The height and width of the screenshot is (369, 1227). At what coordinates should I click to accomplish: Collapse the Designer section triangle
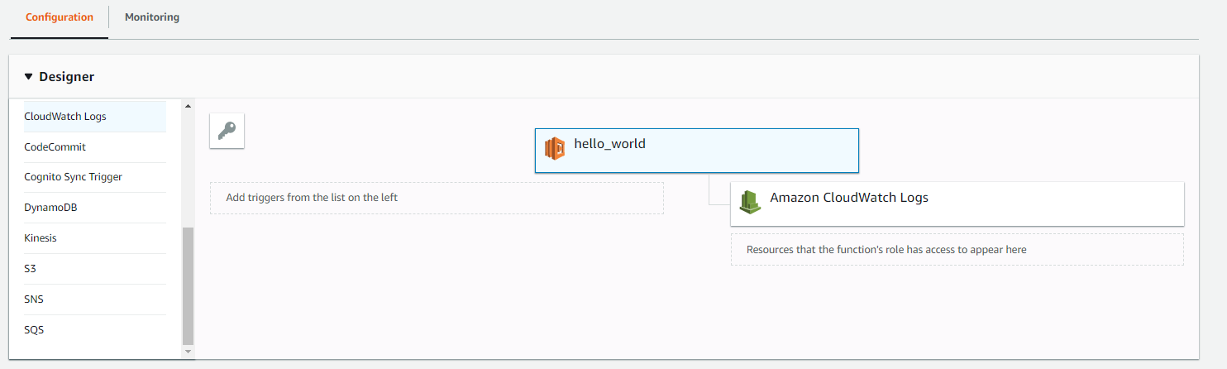click(29, 77)
